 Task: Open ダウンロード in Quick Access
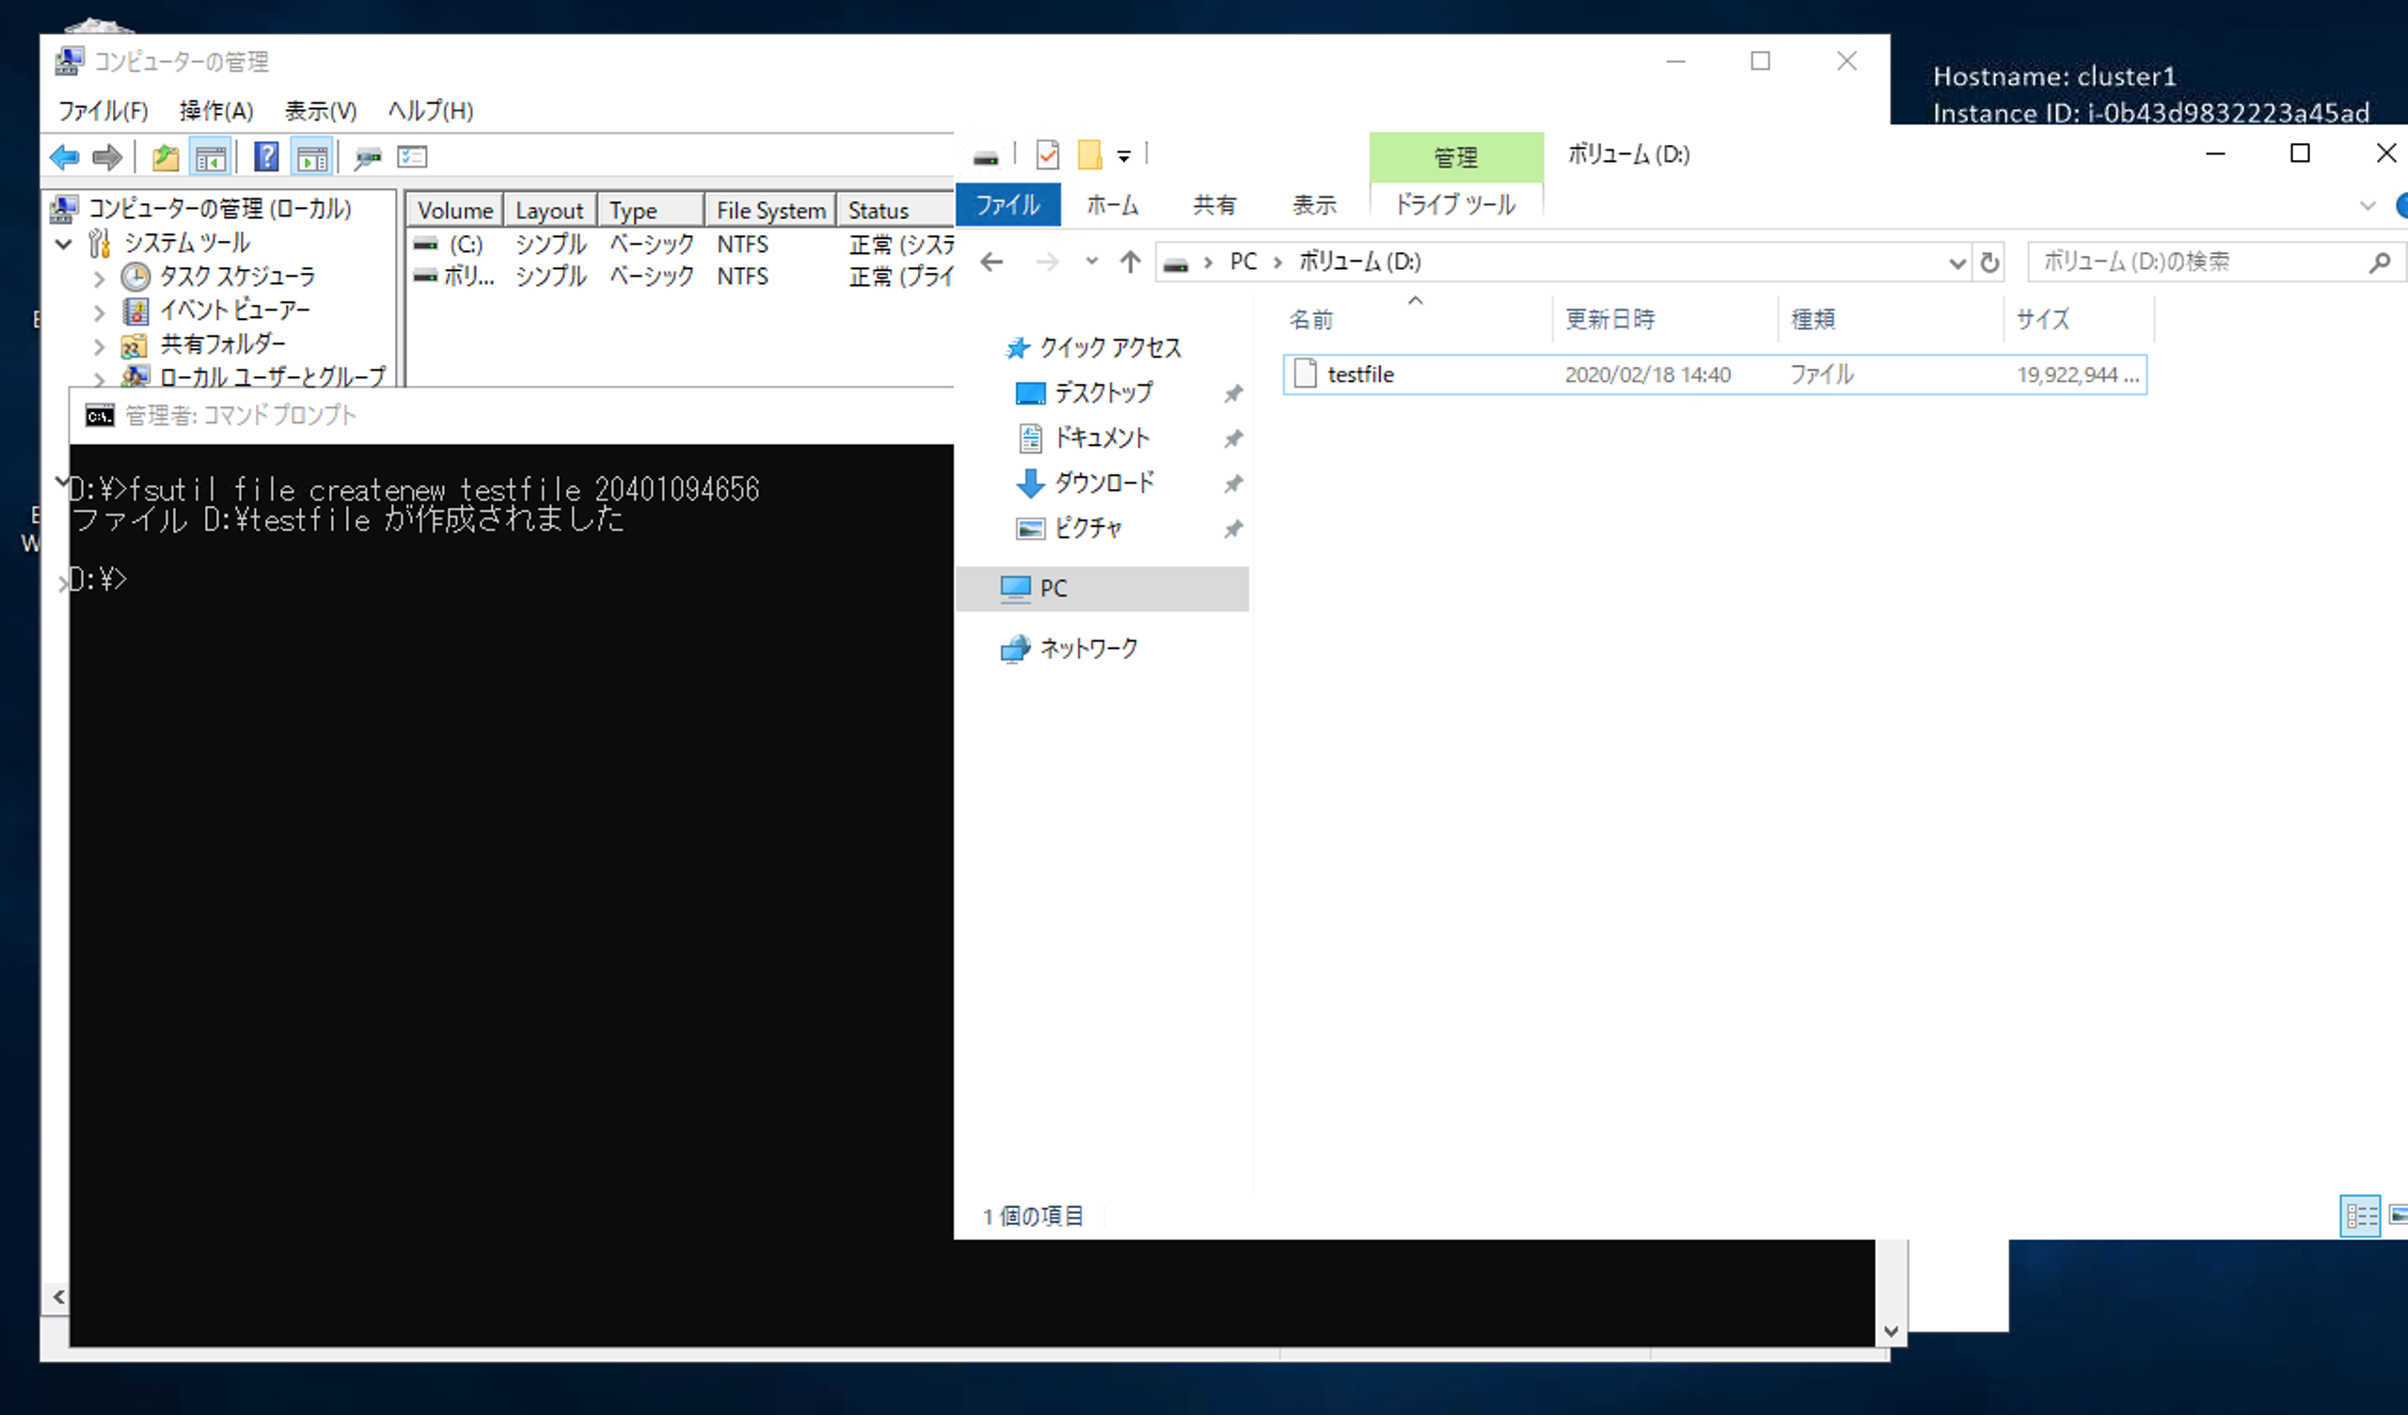pyautogui.click(x=1103, y=483)
